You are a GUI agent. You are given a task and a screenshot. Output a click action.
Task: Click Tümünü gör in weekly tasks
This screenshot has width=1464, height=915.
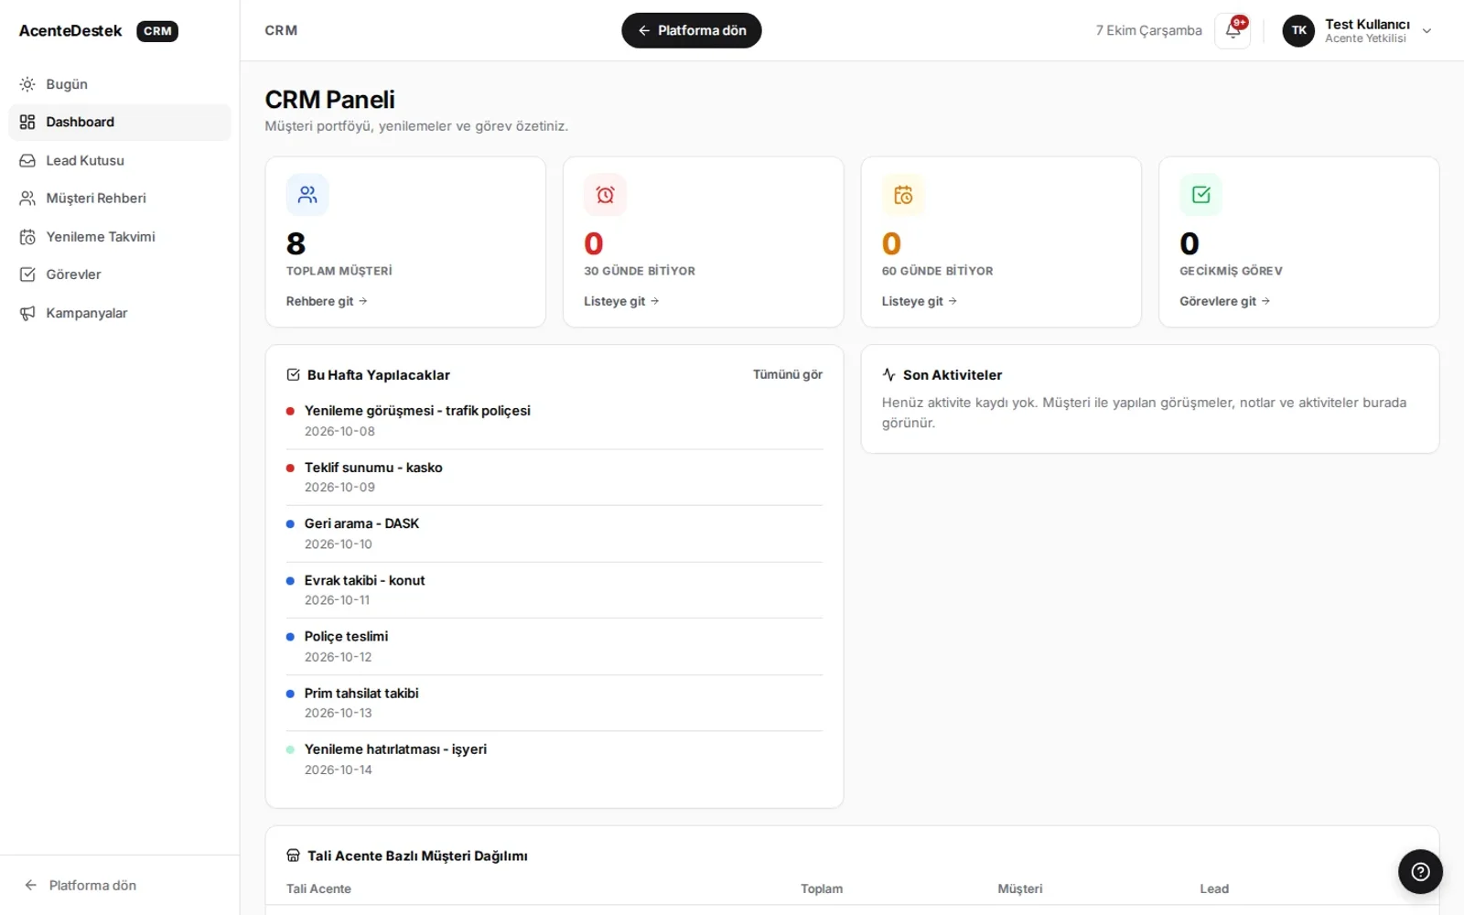point(788,374)
